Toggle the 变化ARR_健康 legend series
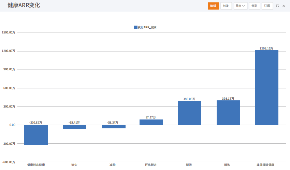This screenshot has width=290, height=170. (x=145, y=27)
